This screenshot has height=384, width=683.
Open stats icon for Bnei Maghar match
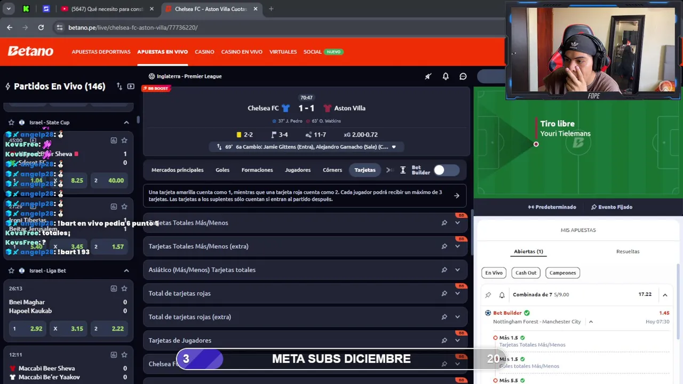[114, 289]
